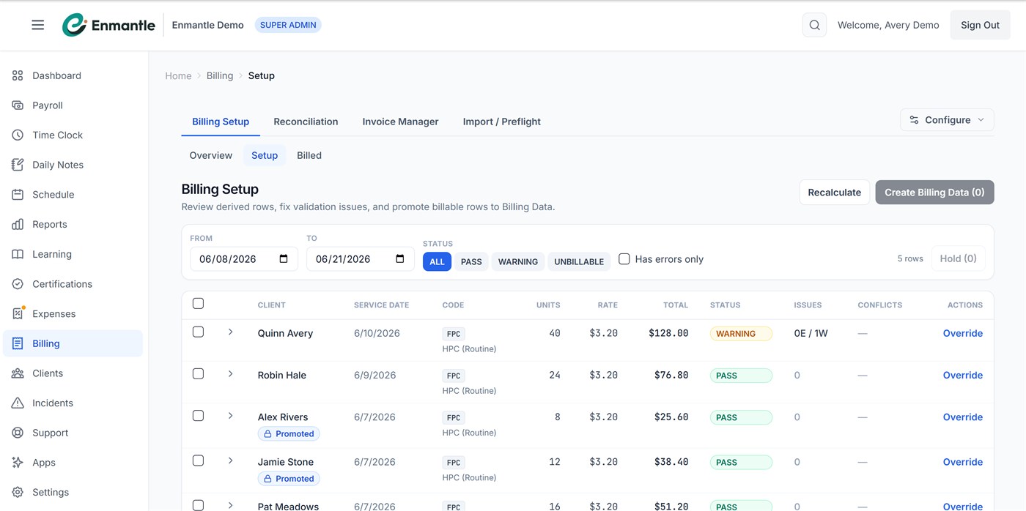Switch to the Invoice Manager tab
The width and height of the screenshot is (1026, 511).
tap(400, 122)
